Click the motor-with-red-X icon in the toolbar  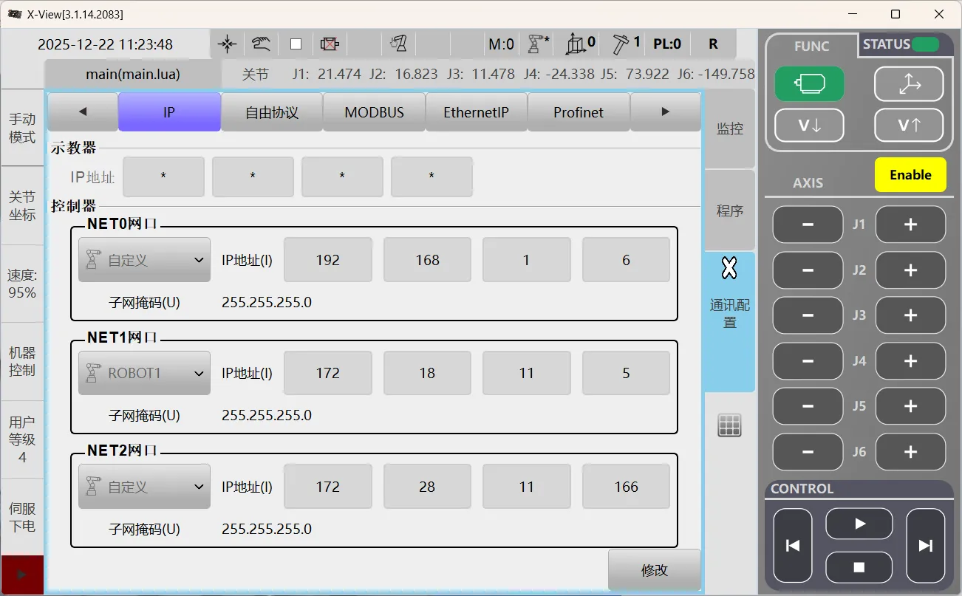tap(330, 44)
